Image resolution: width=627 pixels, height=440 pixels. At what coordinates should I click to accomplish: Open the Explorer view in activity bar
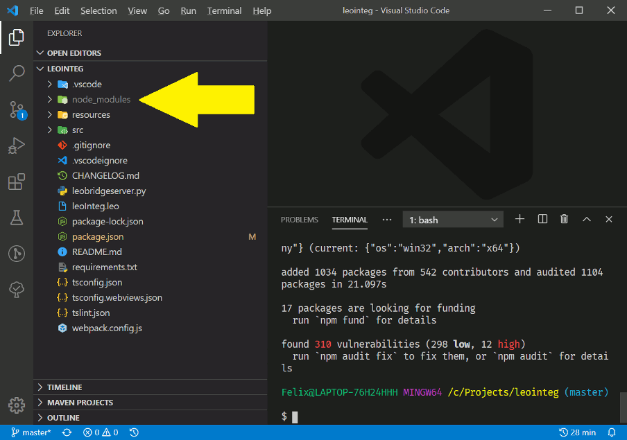coord(17,37)
